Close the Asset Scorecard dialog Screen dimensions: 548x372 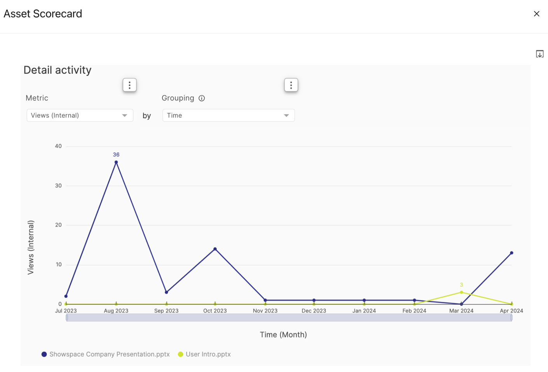pyautogui.click(x=537, y=14)
